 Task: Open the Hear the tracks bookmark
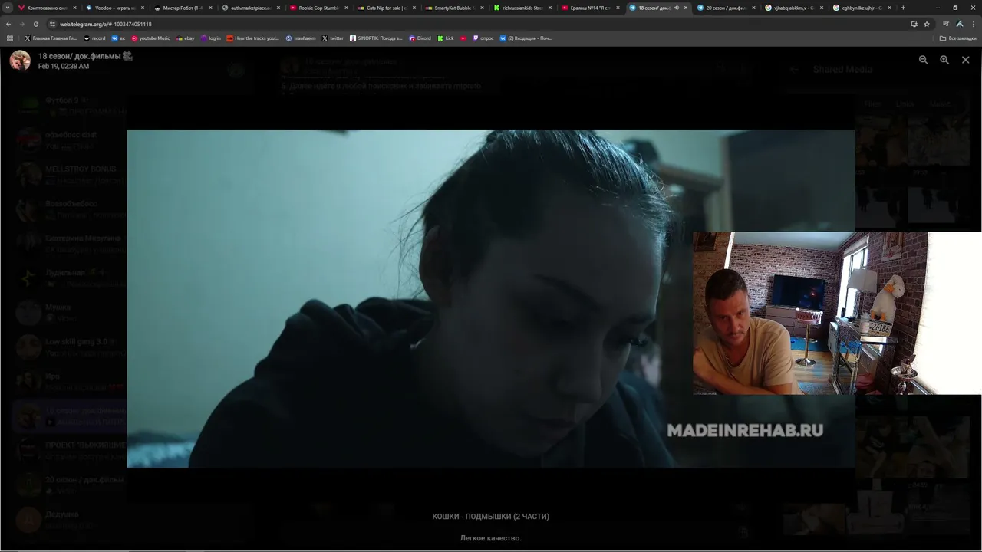pos(253,38)
